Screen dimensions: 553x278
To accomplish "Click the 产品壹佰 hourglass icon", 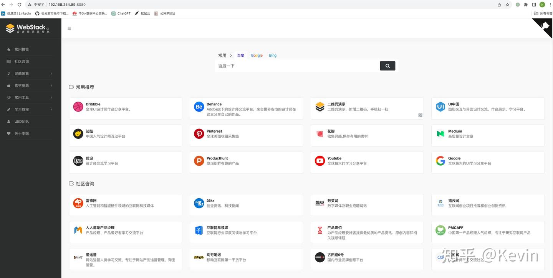I will [320, 230].
